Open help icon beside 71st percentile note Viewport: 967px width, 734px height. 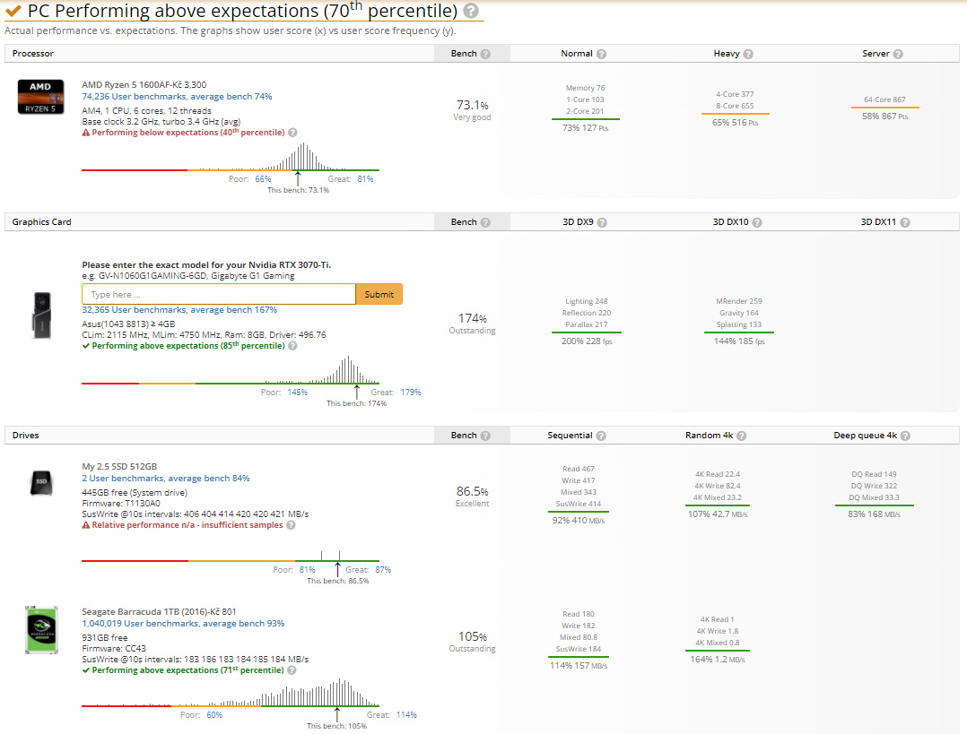pos(291,669)
